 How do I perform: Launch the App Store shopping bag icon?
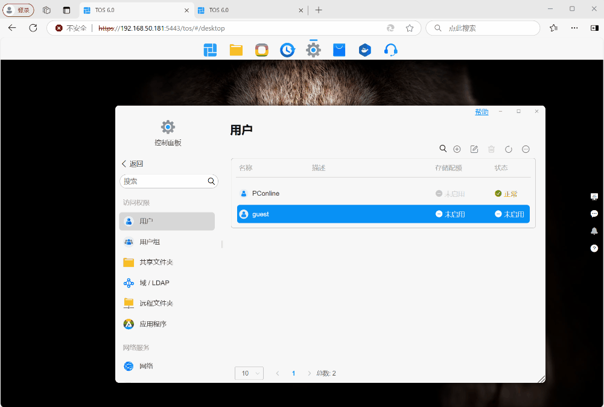pyautogui.click(x=339, y=50)
